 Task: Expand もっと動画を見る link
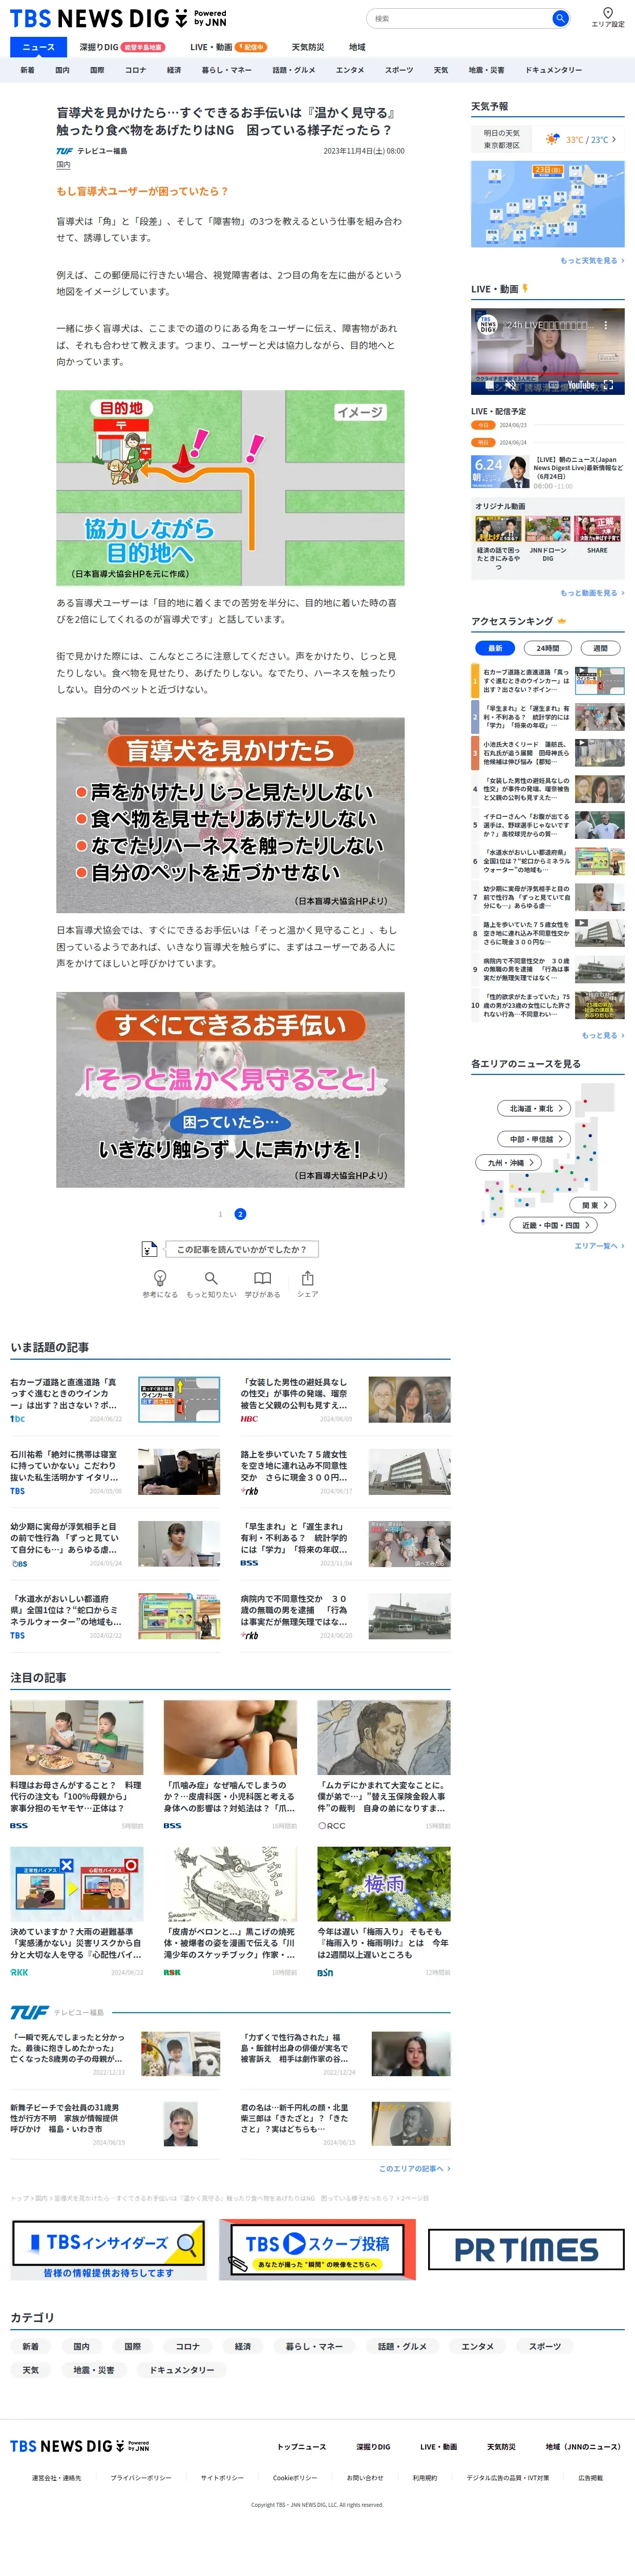point(592,593)
